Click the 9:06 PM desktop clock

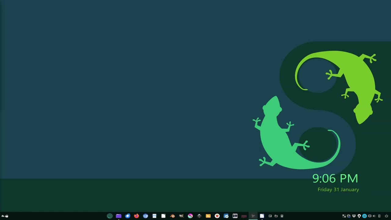tap(335, 178)
